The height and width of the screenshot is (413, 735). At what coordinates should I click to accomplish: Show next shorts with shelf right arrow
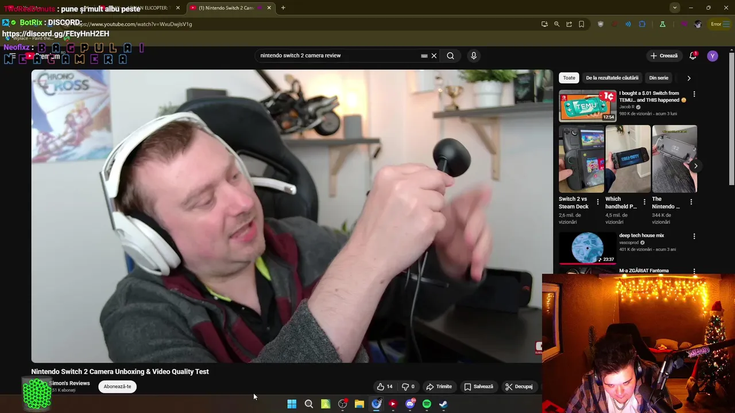[x=695, y=166]
